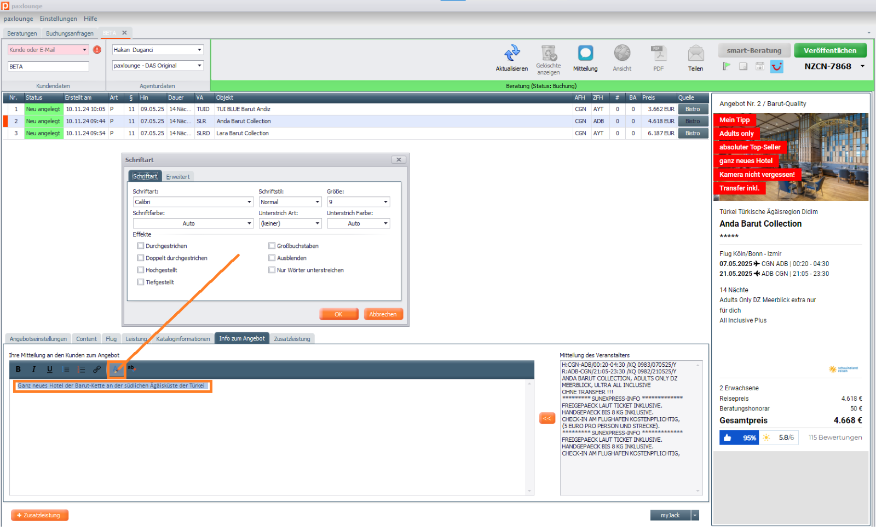The image size is (876, 531).
Task: Confirm Schriftart dialog with OK
Action: (338, 315)
